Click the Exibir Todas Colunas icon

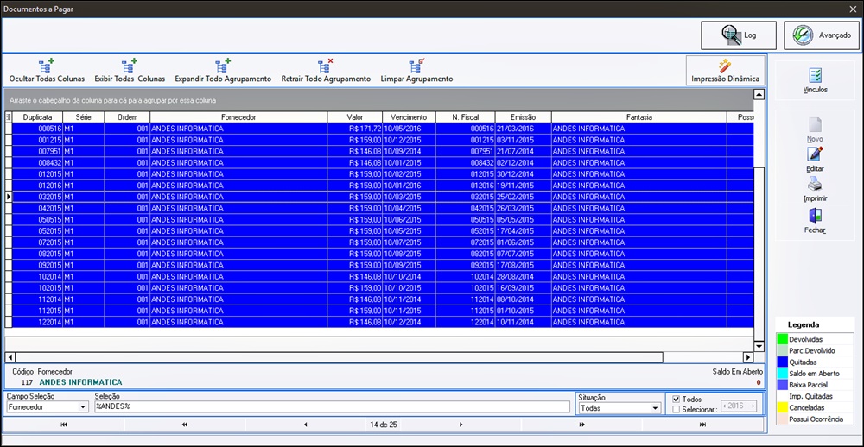[x=130, y=66]
